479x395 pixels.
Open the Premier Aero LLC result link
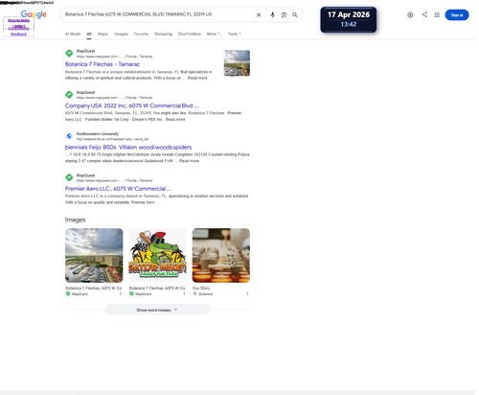(118, 189)
